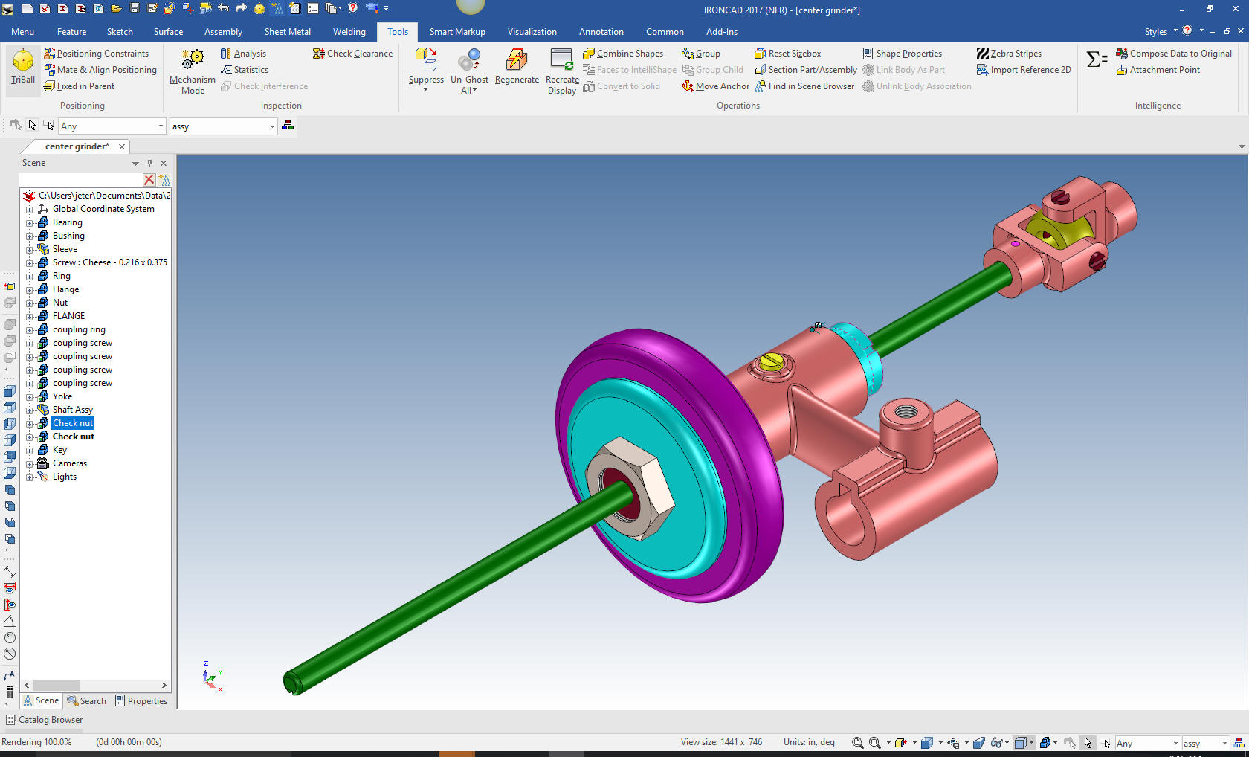
Task: Select the Yoke item in scene tree
Action: point(62,396)
